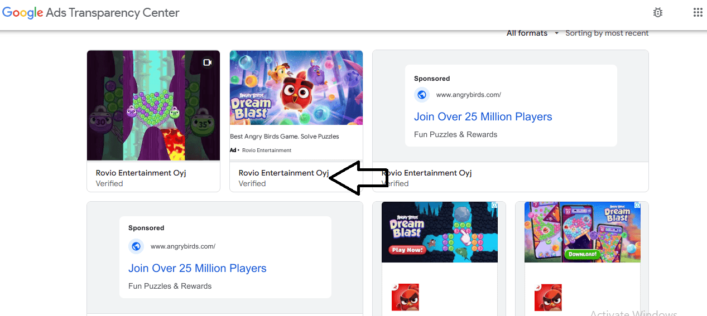Click 'Best Angry Birds Game. Solve Puzzles' text

point(285,137)
